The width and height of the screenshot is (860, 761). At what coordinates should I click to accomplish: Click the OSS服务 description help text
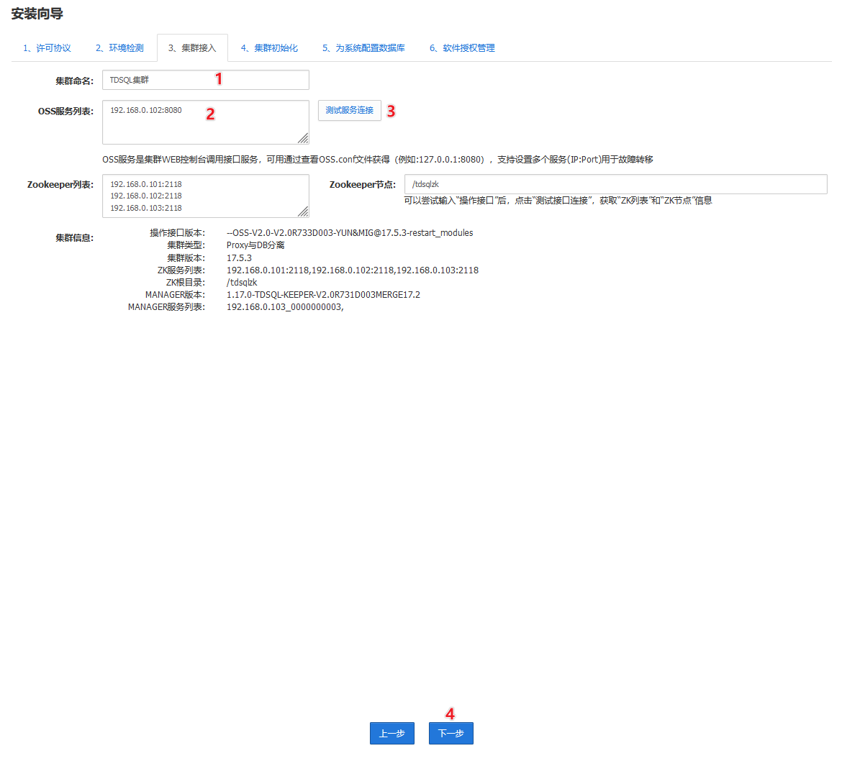pyautogui.click(x=378, y=160)
